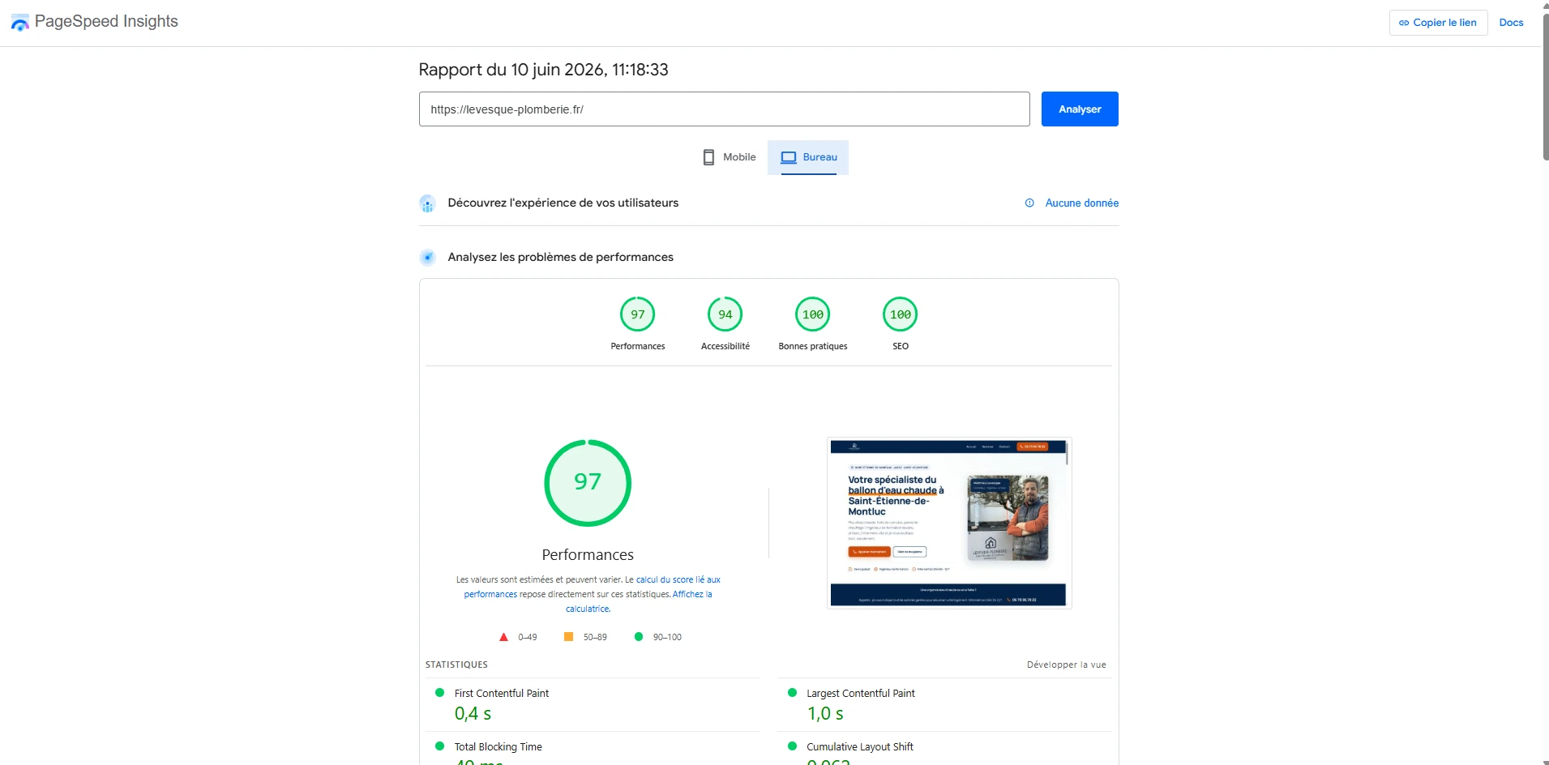Click the Analyser button

pos(1080,109)
